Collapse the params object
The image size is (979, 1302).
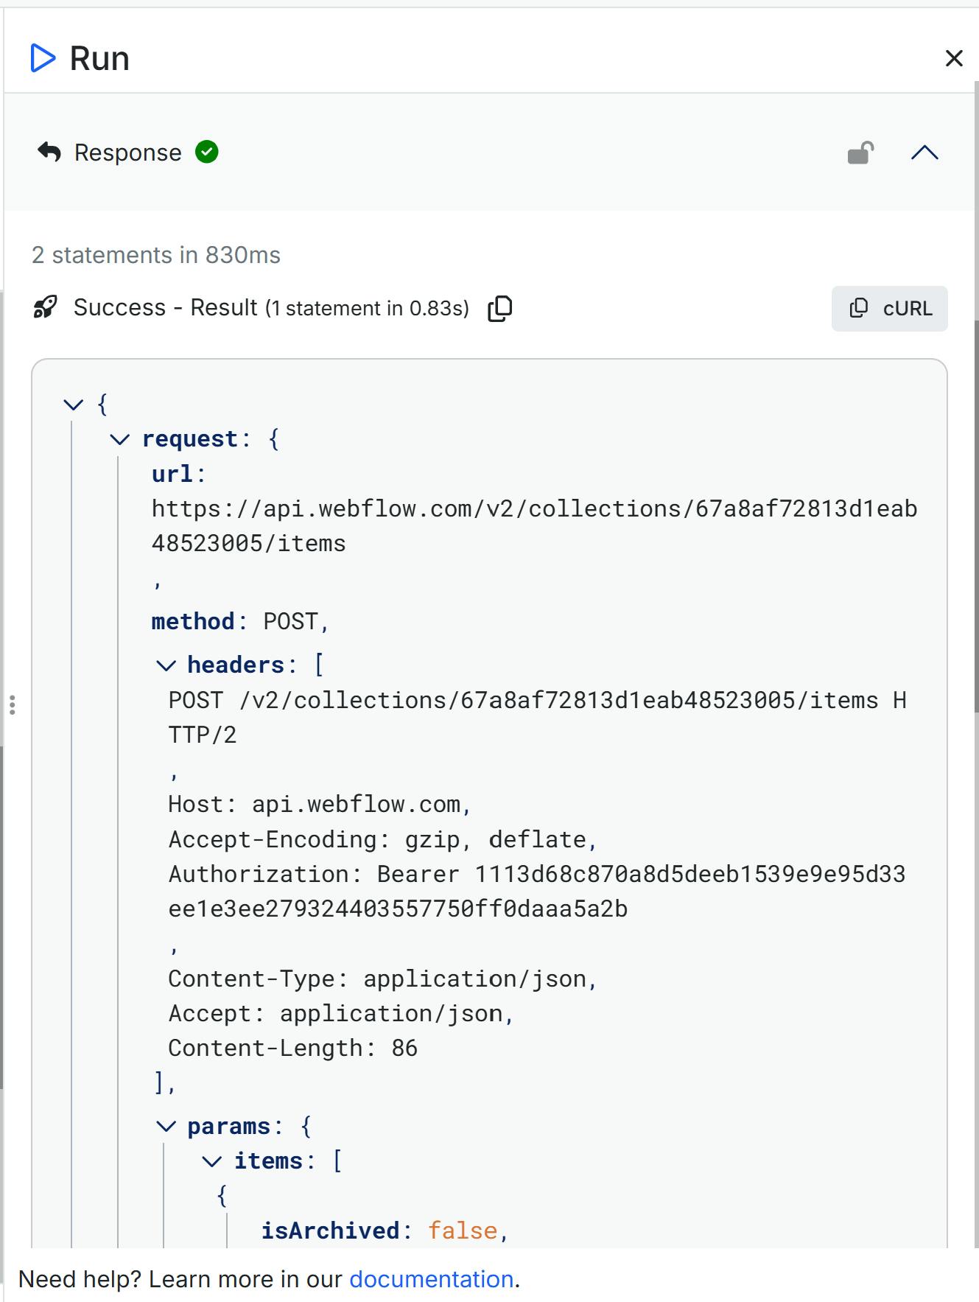tap(166, 1126)
